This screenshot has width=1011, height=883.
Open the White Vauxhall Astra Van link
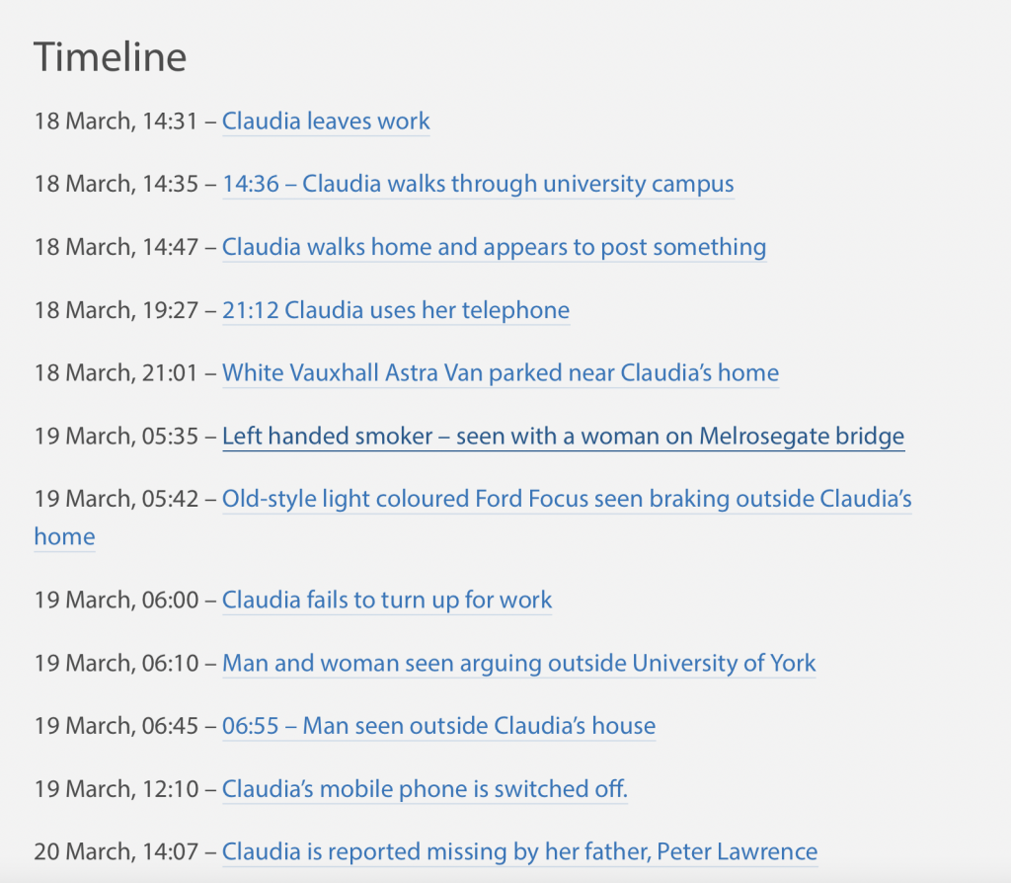pyautogui.click(x=501, y=373)
